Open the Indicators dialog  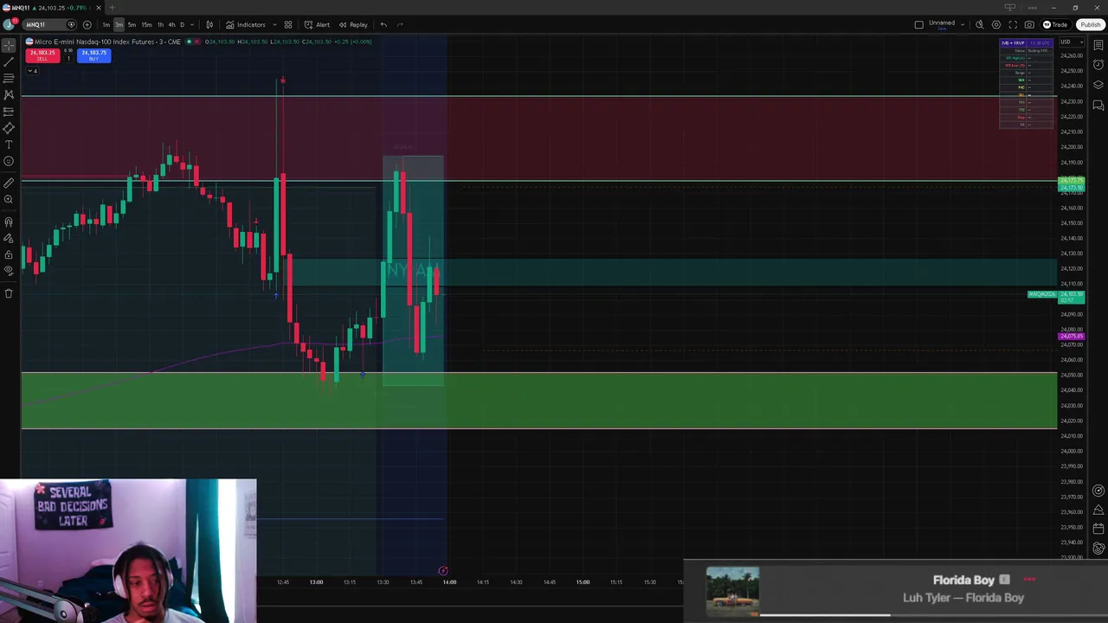point(246,24)
